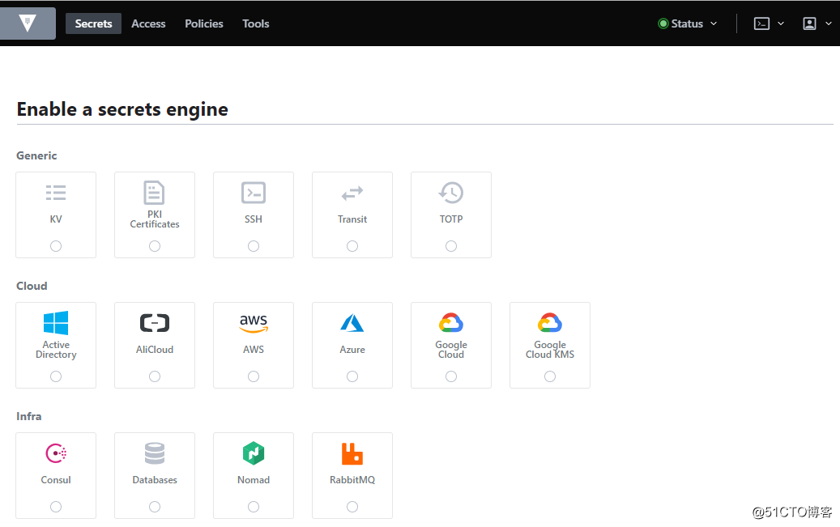Select the TOTP radio button
This screenshot has width=840, height=527.
[x=451, y=246]
